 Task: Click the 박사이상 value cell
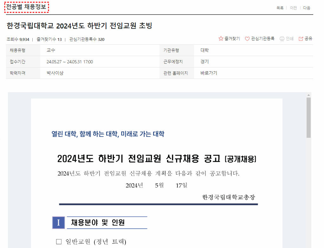(x=100, y=73)
